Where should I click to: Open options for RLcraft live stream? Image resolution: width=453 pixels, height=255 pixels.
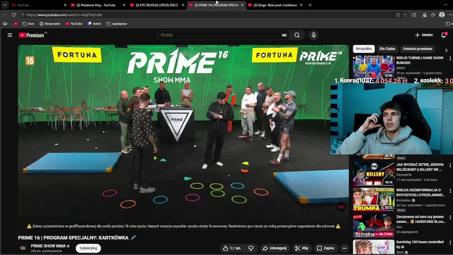click(450, 217)
